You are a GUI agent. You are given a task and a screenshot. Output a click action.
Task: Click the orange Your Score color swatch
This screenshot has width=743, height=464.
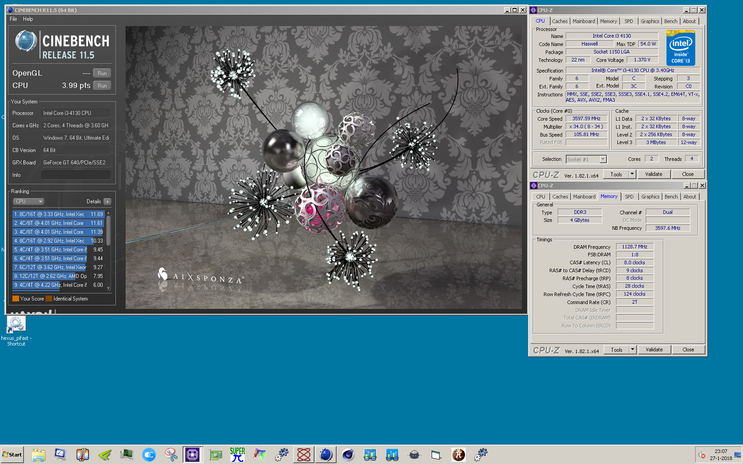tap(15, 299)
